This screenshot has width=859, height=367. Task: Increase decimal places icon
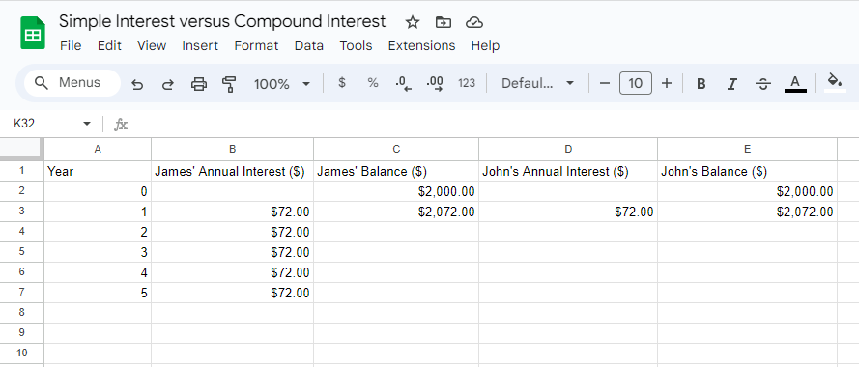(x=435, y=84)
